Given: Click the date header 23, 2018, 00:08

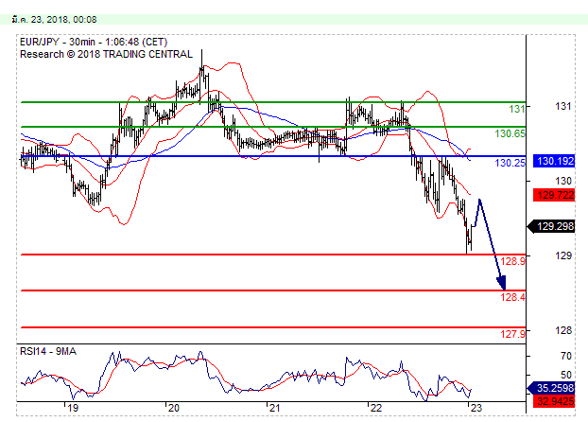Looking at the screenshot, I should pyautogui.click(x=55, y=20).
